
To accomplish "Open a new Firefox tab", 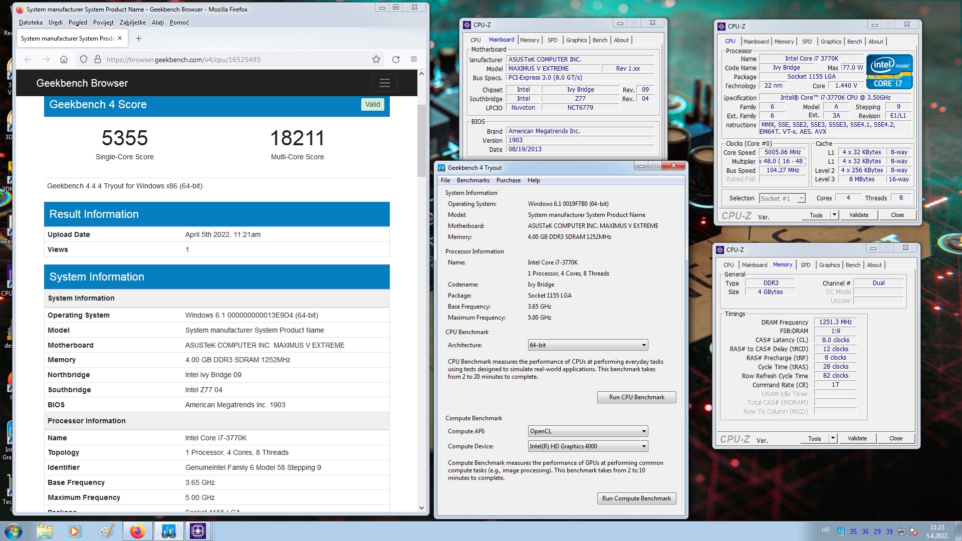I will (x=139, y=38).
